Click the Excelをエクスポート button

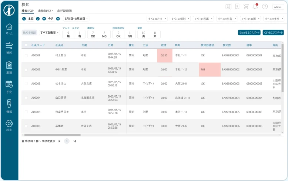[249, 33]
